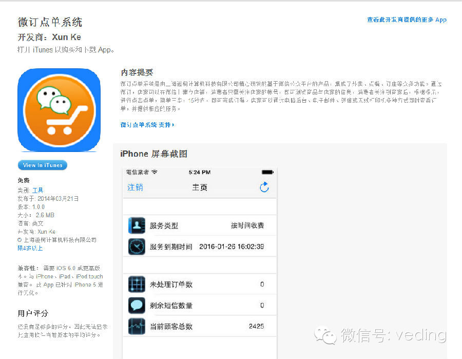Click the 用户评分 heading

point(33,313)
